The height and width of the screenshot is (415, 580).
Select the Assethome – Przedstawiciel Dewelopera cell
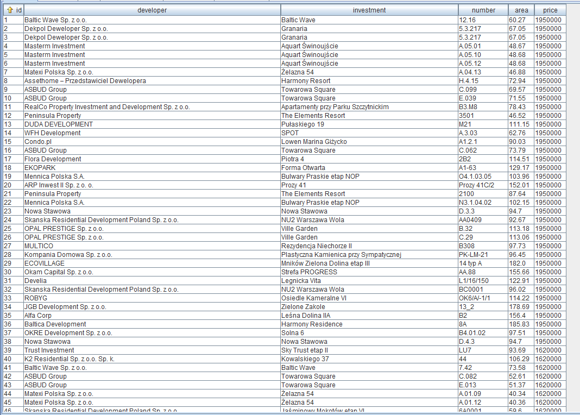point(85,81)
